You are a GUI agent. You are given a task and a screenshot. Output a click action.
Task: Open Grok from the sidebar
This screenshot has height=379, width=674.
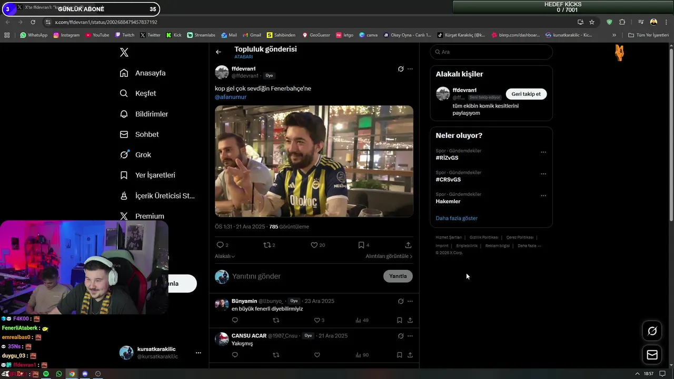point(135,155)
